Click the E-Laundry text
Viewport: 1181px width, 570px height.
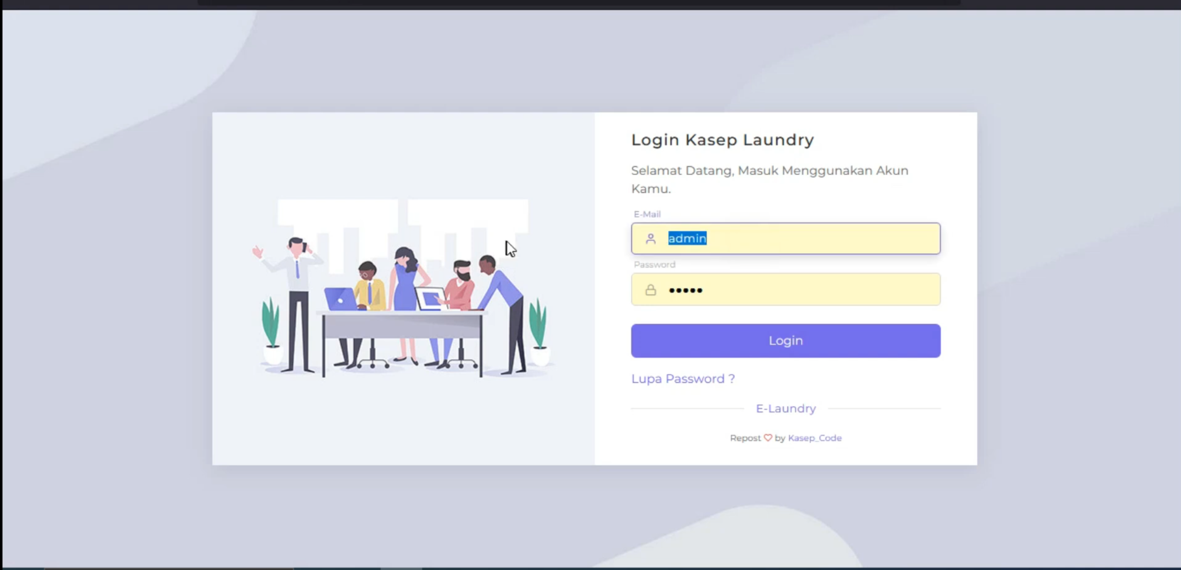point(785,408)
